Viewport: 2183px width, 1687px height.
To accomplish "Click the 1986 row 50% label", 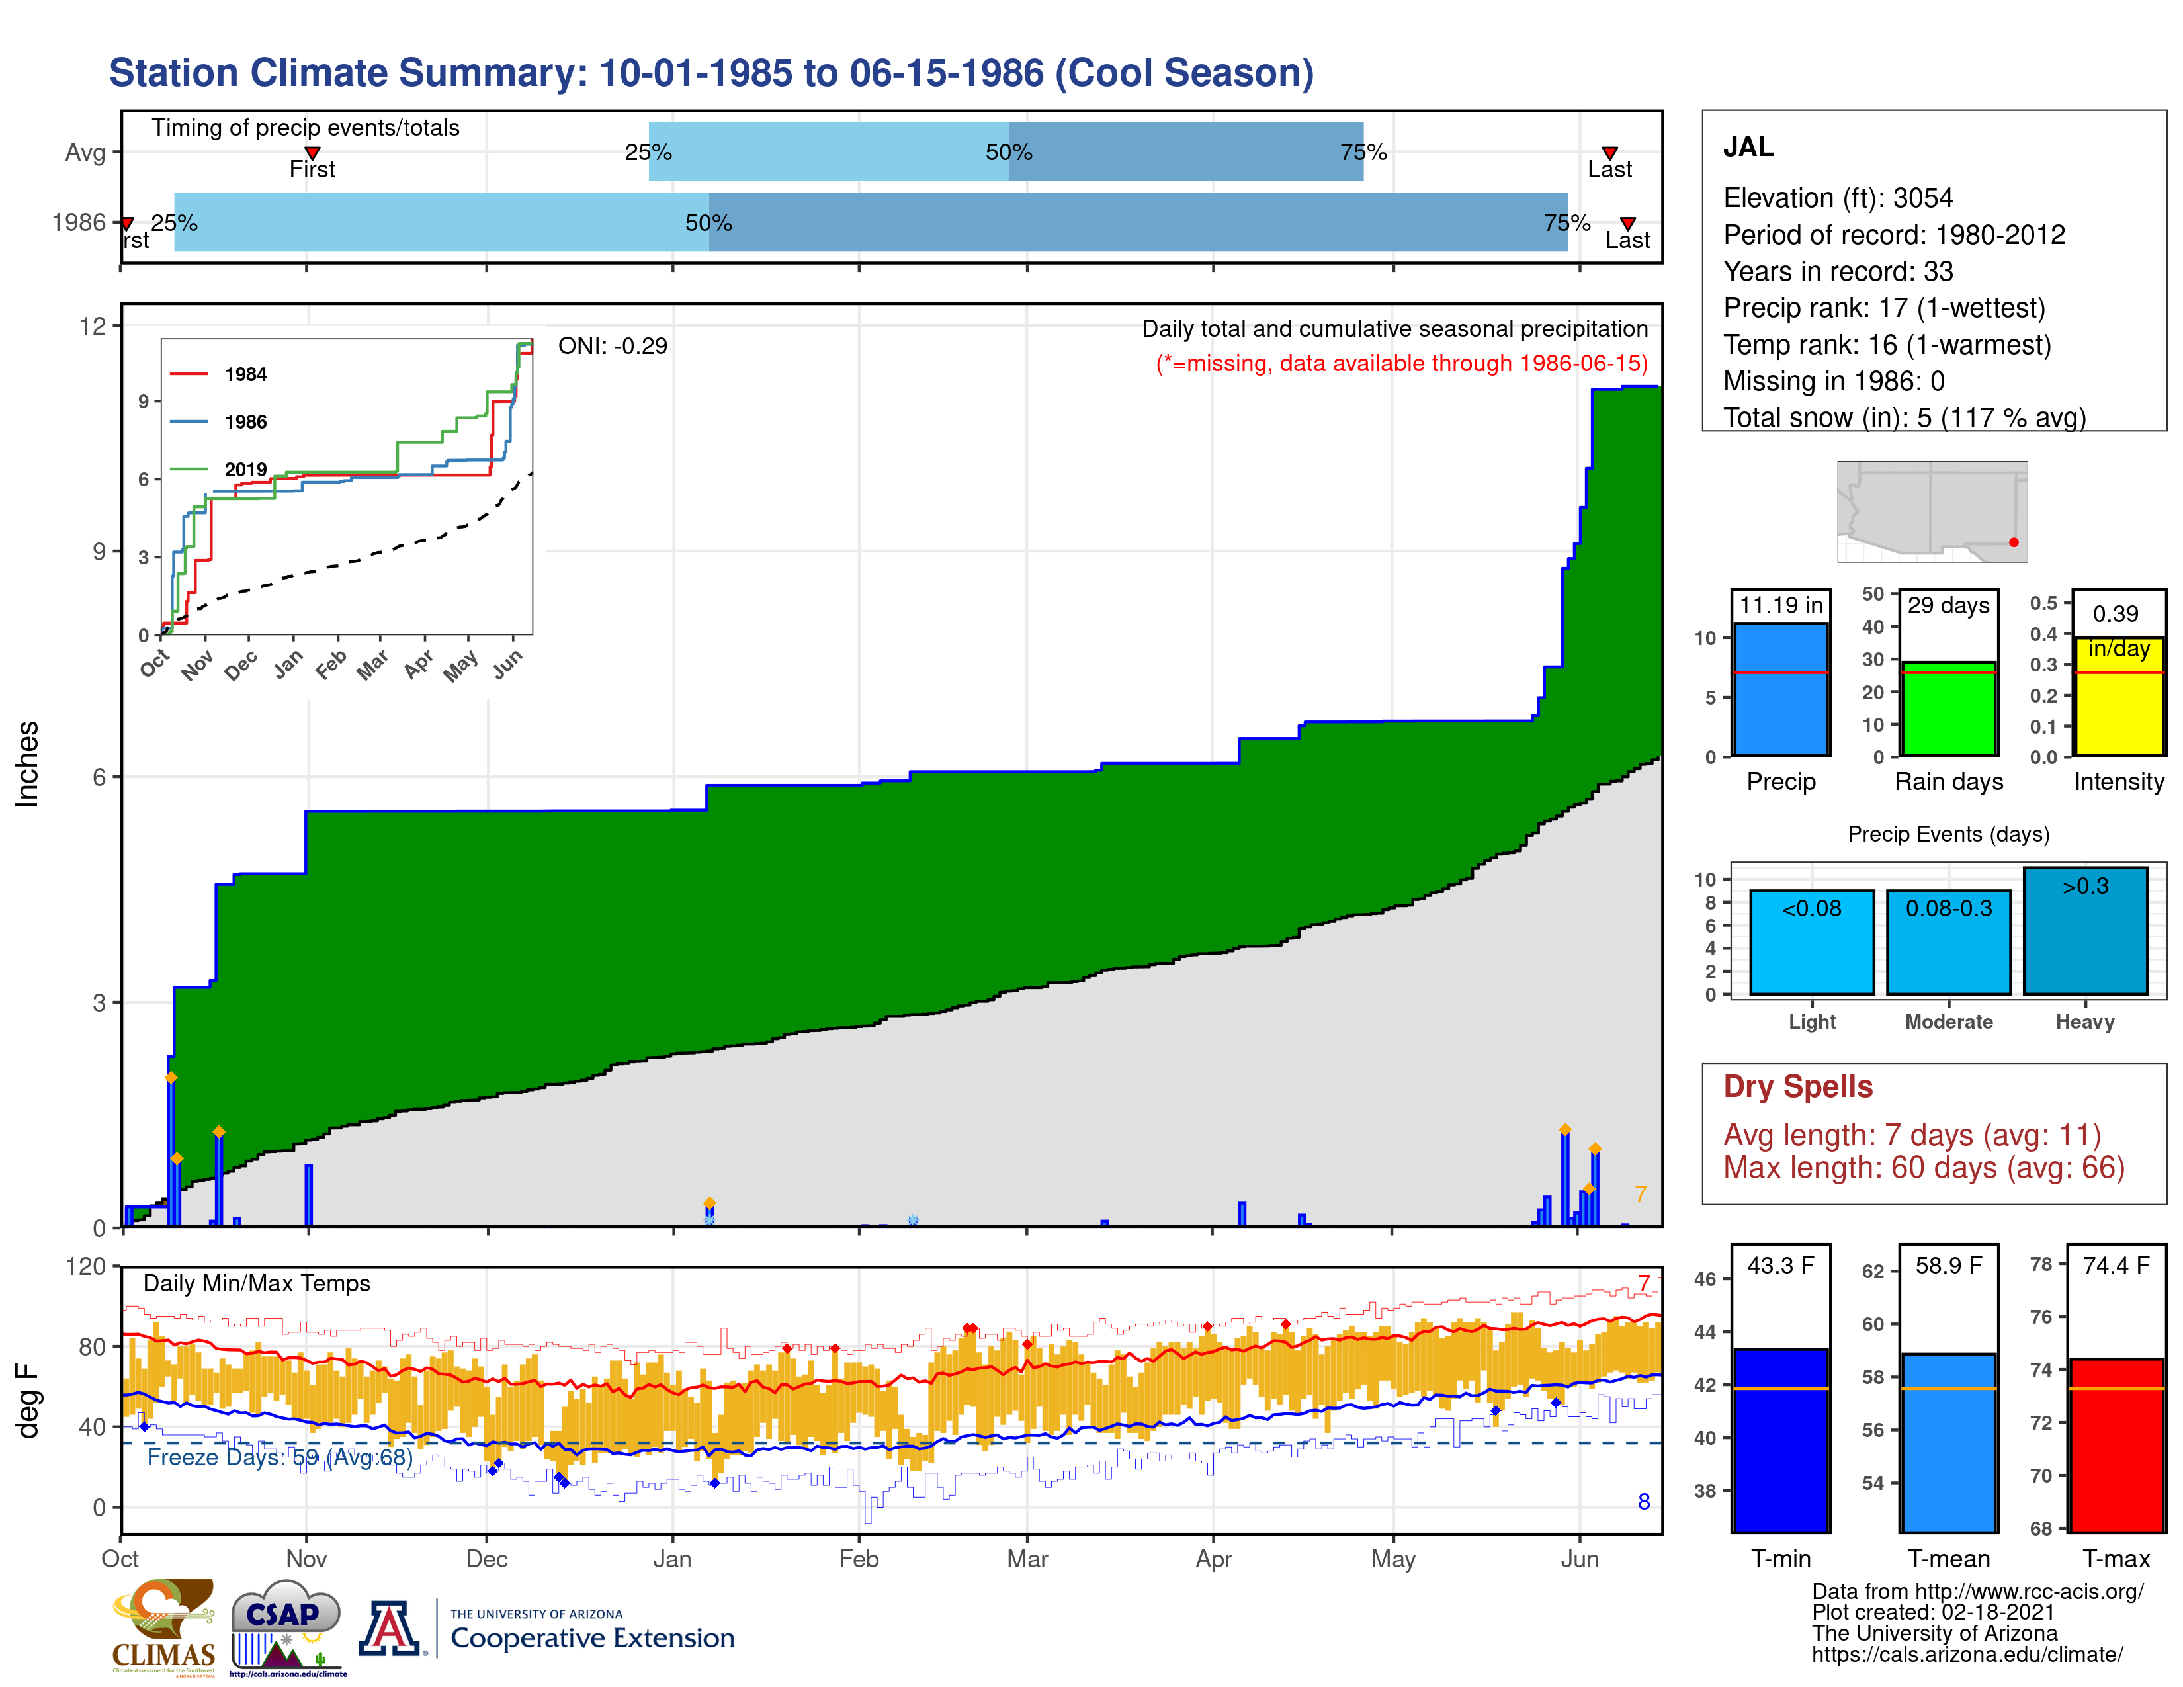I will click(708, 223).
